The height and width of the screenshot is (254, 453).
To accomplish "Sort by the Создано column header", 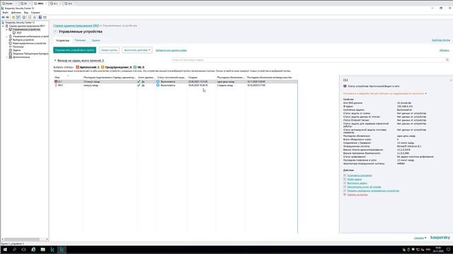I will point(193,78).
